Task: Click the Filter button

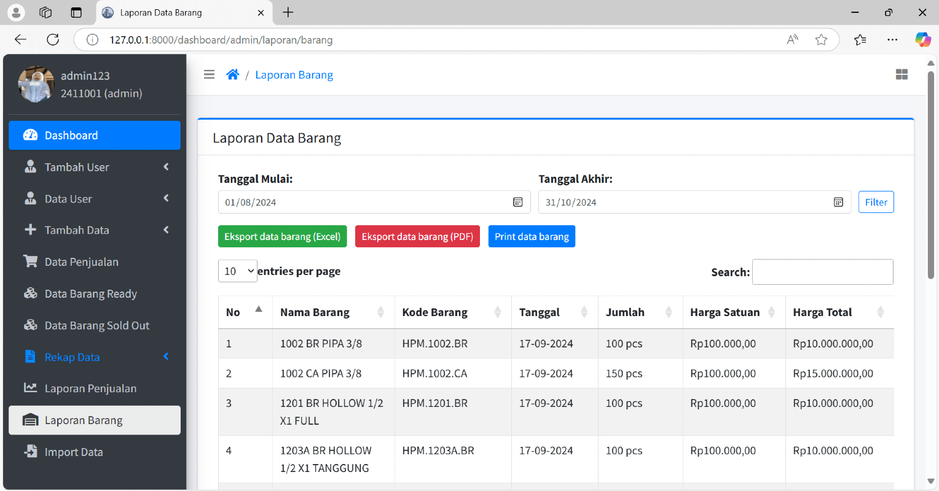Action: point(876,202)
